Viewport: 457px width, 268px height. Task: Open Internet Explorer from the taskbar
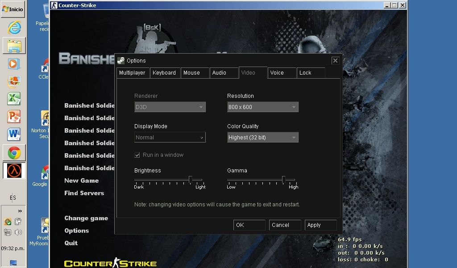tap(14, 28)
